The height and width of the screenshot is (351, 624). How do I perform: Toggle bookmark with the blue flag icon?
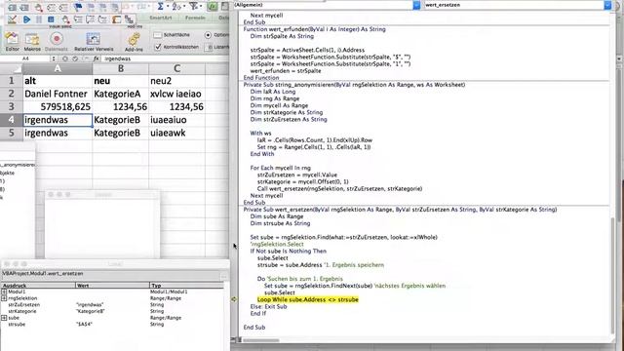click(x=78, y=7)
